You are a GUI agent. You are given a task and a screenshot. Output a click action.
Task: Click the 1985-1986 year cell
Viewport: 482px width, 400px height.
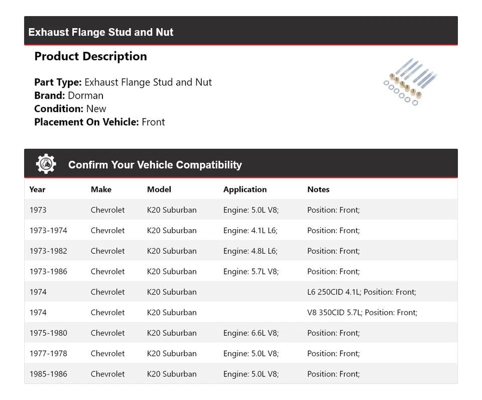[x=48, y=374]
